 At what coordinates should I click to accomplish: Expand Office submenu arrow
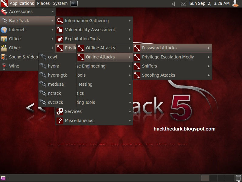click(53, 39)
